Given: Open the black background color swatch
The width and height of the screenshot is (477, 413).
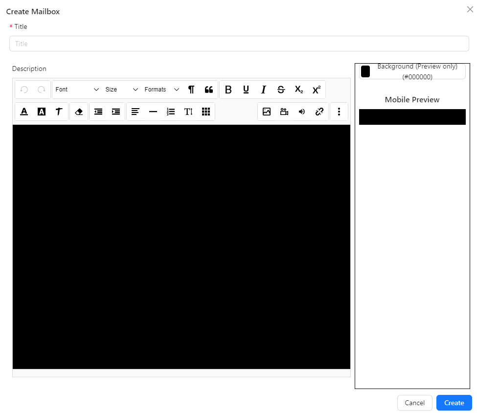Looking at the screenshot, I should pos(365,71).
